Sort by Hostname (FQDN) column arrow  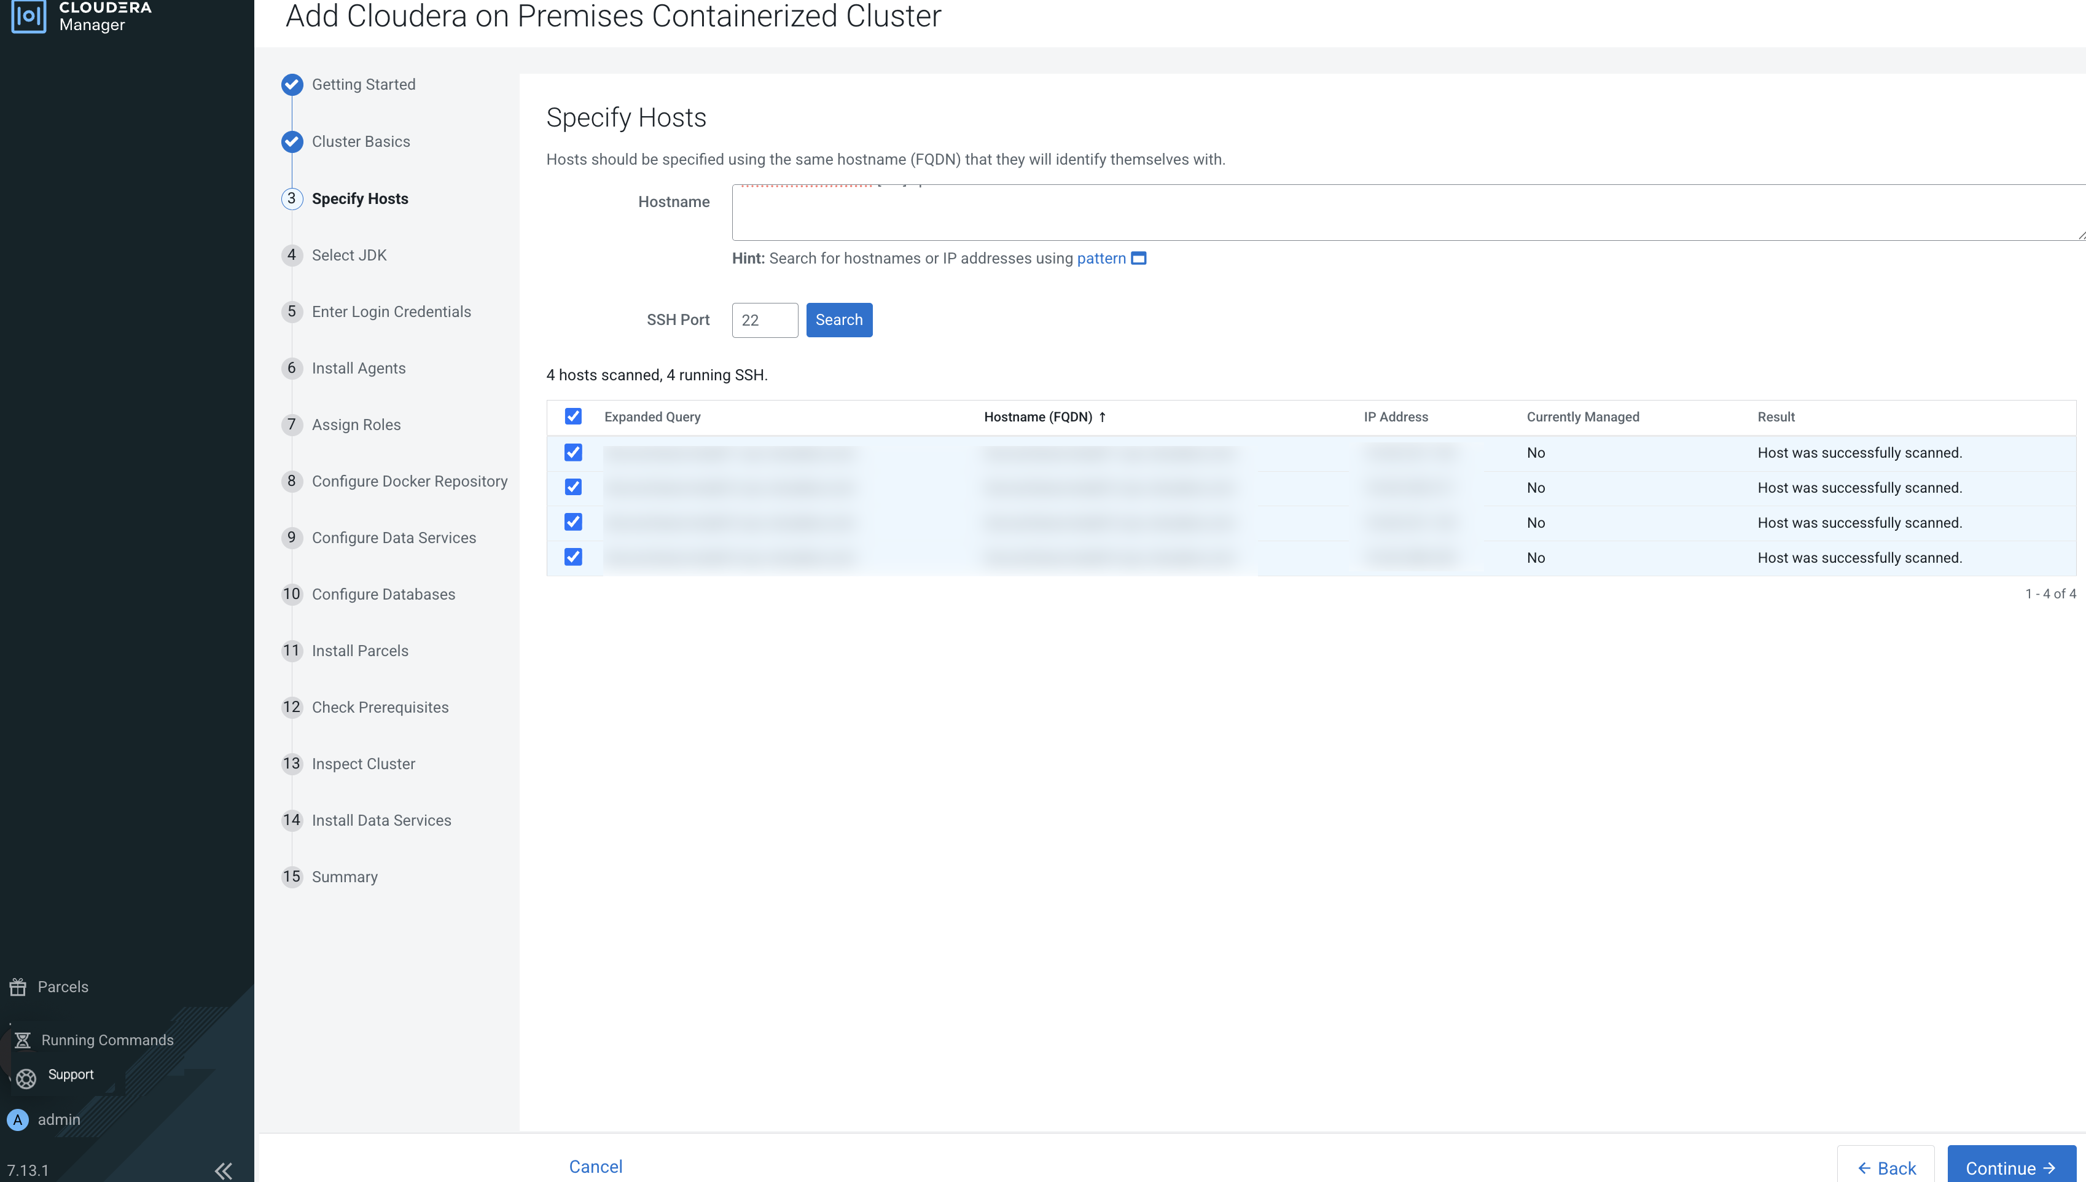point(1102,417)
